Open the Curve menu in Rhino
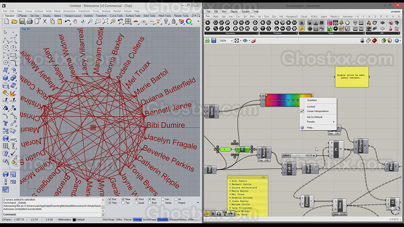This screenshot has height=227, width=404. [28, 11]
